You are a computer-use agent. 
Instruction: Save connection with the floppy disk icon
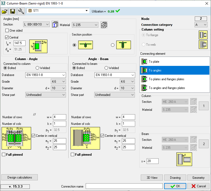click(x=13, y=11)
